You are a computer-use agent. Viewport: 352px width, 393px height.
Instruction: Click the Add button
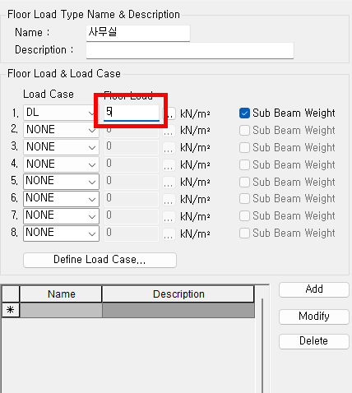[x=314, y=289]
